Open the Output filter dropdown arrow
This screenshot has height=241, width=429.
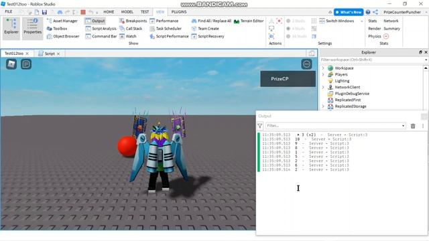(x=403, y=126)
